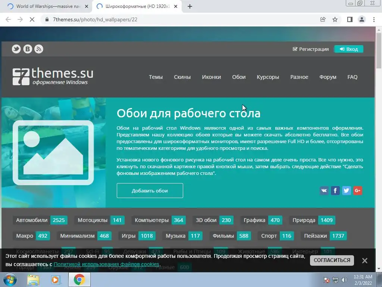Share page via Twitter share icon
This screenshot has width=382, height=287.
347,191
